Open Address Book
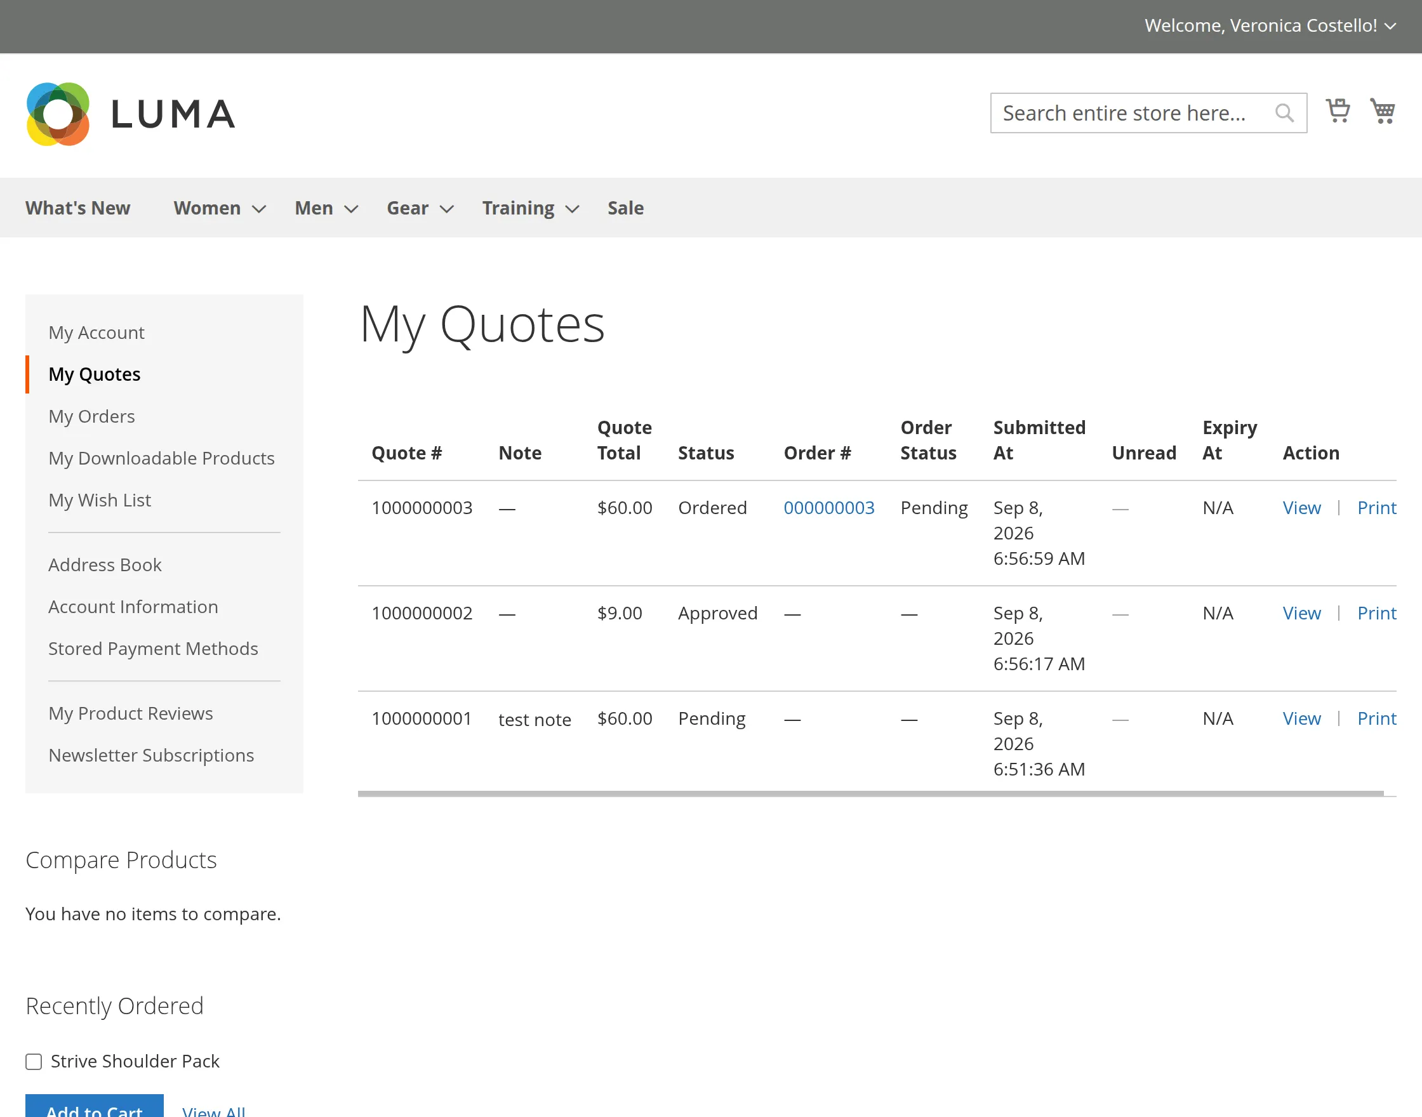Image resolution: width=1422 pixels, height=1117 pixels. (x=105, y=564)
